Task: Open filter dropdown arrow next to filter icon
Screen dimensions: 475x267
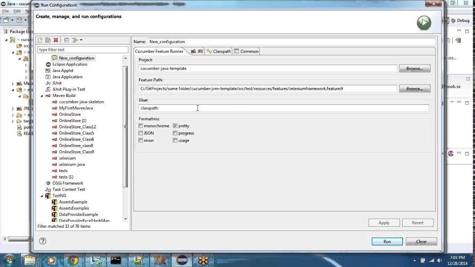Action: tap(81, 40)
